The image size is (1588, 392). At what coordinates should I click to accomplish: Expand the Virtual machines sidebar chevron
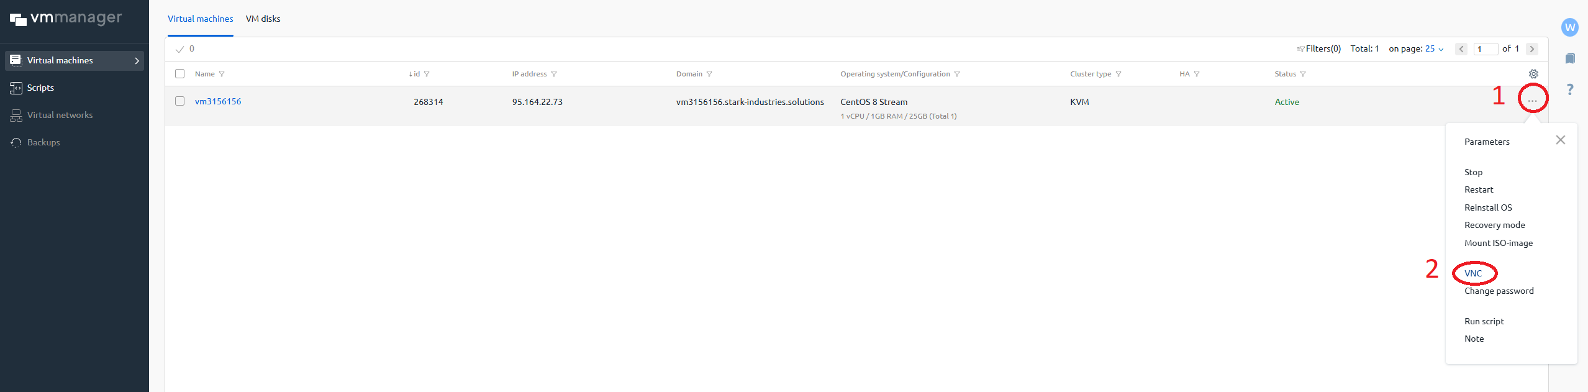click(x=137, y=61)
